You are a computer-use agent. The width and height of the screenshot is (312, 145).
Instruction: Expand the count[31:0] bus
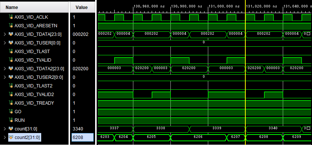click(x=5, y=129)
